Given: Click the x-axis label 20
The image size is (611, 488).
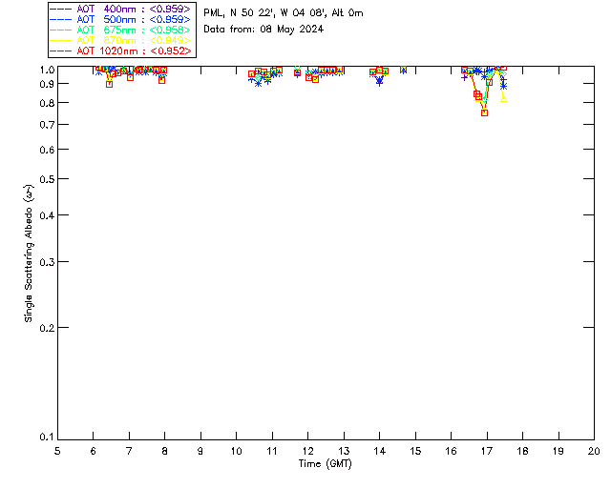Looking at the screenshot, I should pyautogui.click(x=594, y=451).
